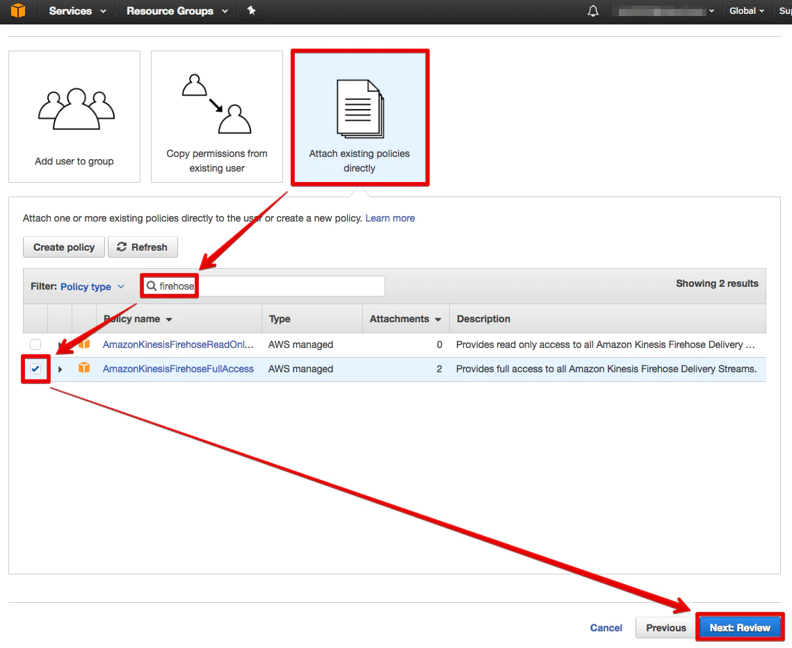Select the Add user to group option
This screenshot has width=792, height=648.
point(74,117)
